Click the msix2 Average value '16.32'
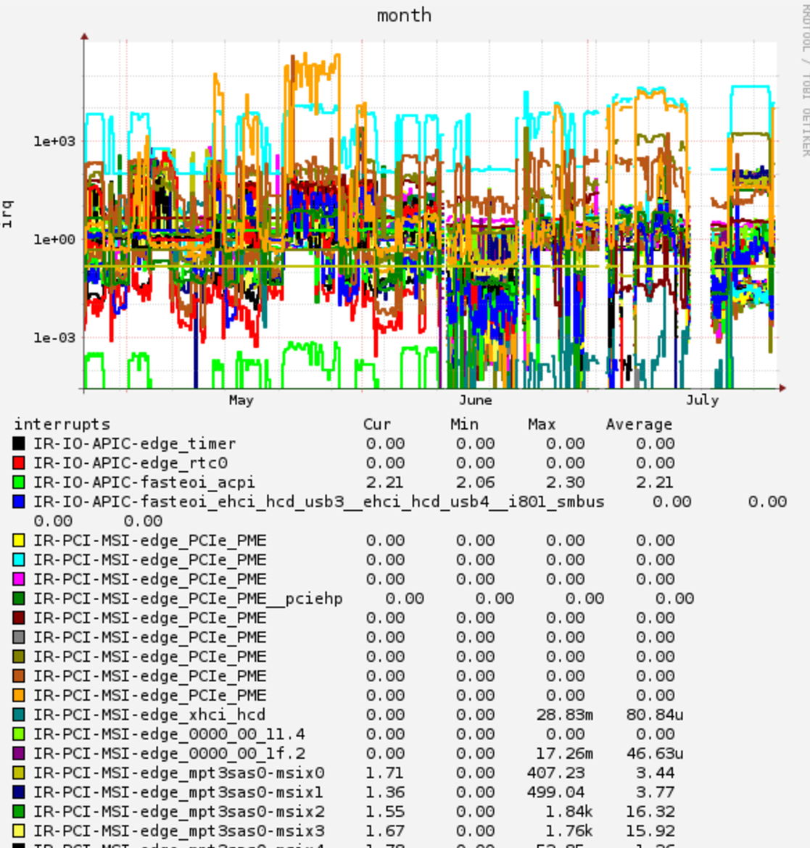This screenshot has width=810, height=848. pos(650,811)
